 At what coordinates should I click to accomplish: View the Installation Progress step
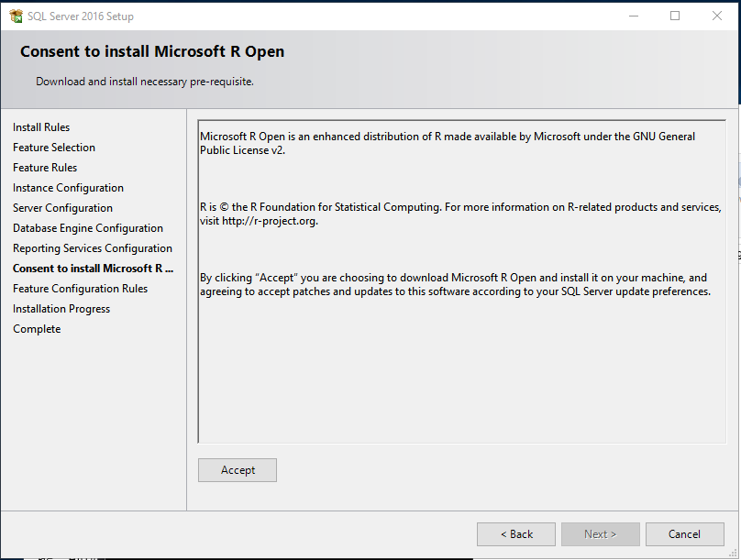61,308
